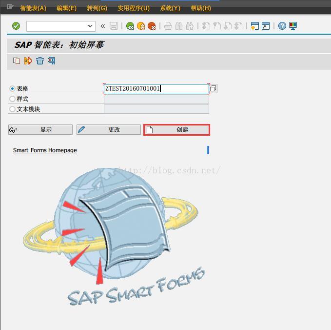
Task: Click the greyed 样式 name field
Action: pyautogui.click(x=156, y=99)
